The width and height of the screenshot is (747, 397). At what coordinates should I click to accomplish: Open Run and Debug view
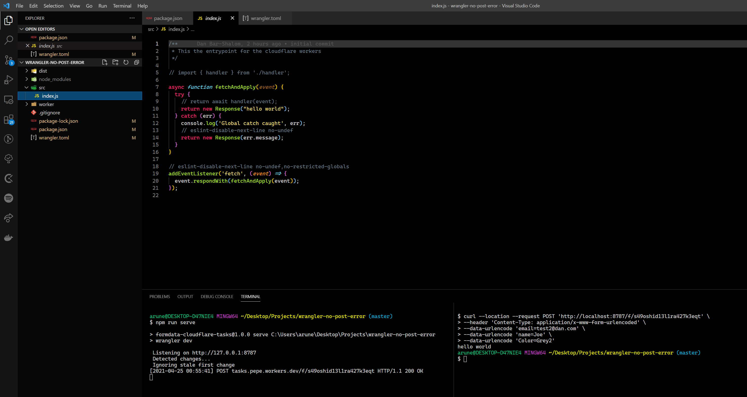pyautogui.click(x=9, y=80)
